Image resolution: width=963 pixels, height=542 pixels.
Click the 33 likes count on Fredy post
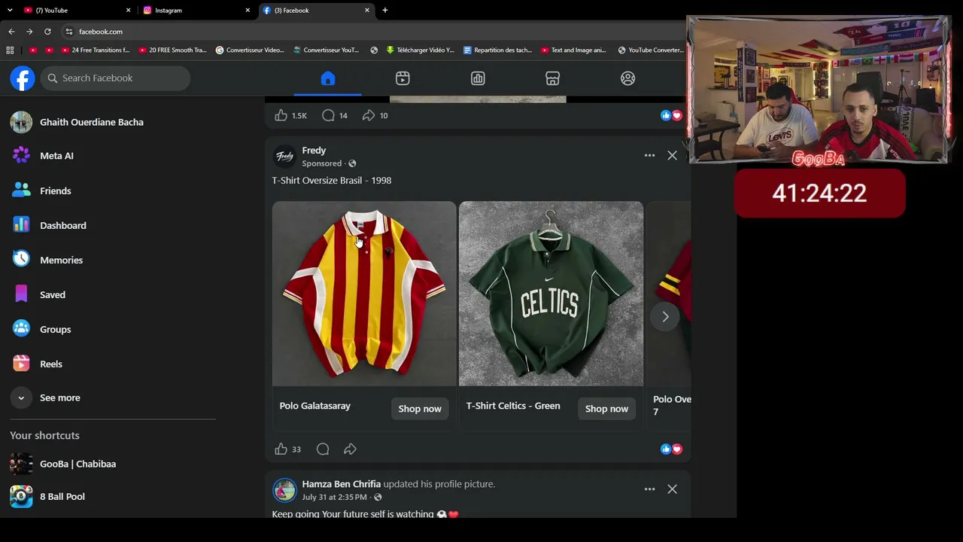[296, 449]
